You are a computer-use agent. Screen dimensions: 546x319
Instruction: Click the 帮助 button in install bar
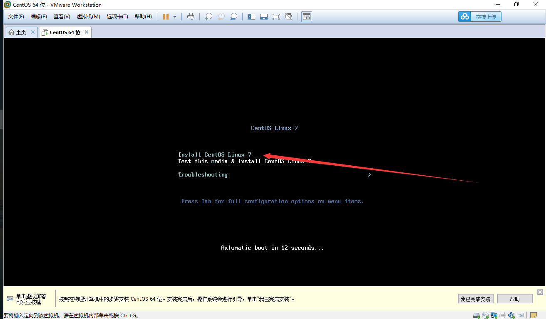pyautogui.click(x=515, y=299)
